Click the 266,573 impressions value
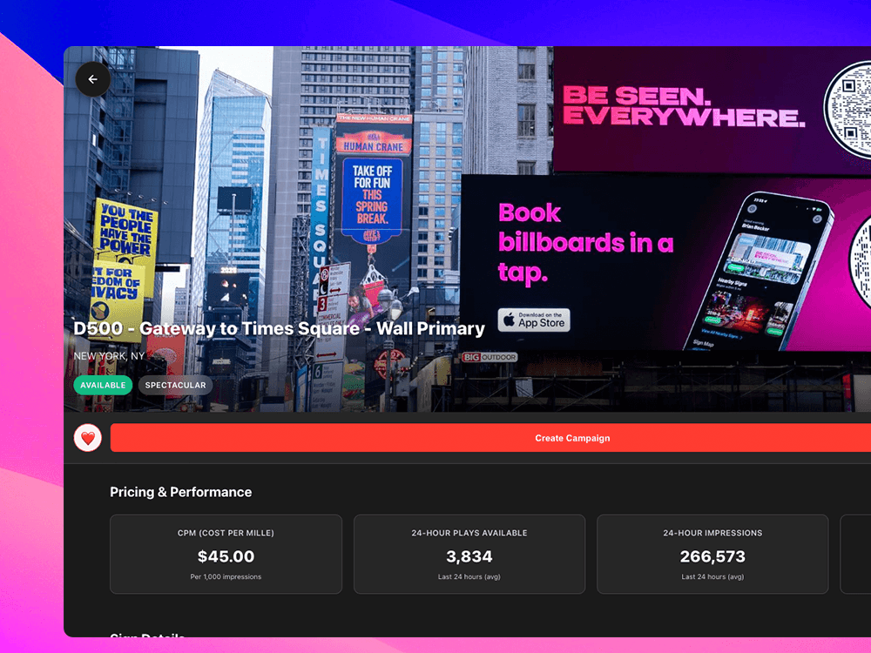Screen dimensions: 871x653 click(x=712, y=556)
